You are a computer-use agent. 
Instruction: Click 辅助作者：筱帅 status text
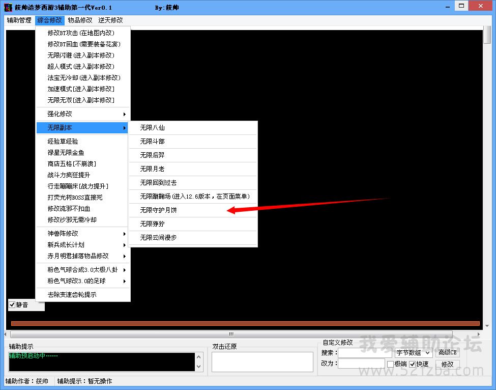tap(27, 381)
